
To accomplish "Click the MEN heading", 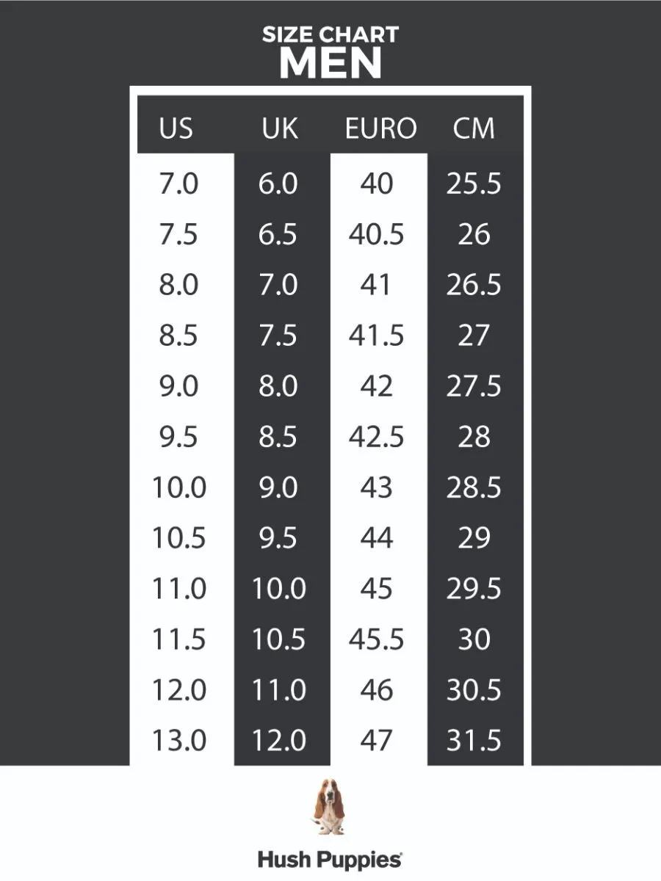I will [330, 64].
